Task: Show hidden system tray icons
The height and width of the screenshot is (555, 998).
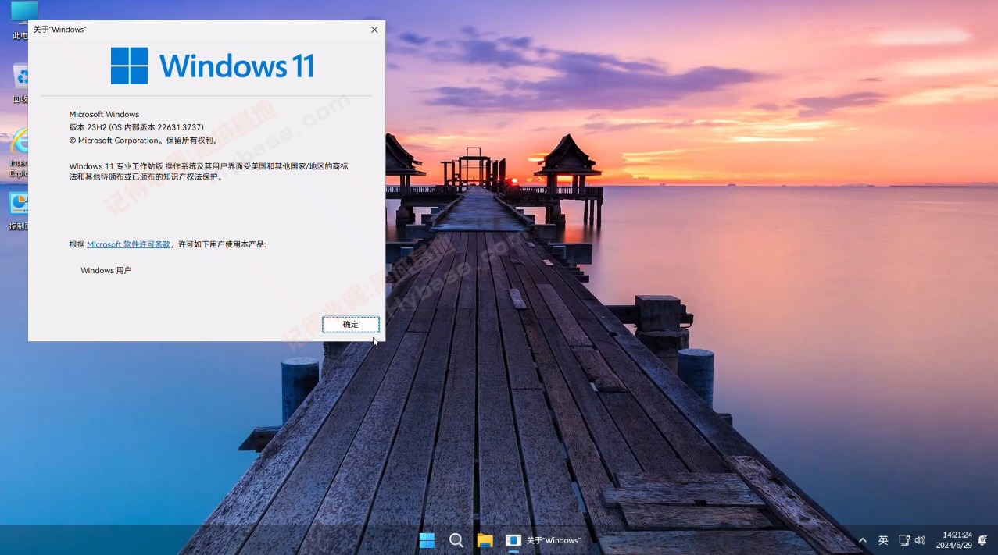Action: click(x=863, y=540)
